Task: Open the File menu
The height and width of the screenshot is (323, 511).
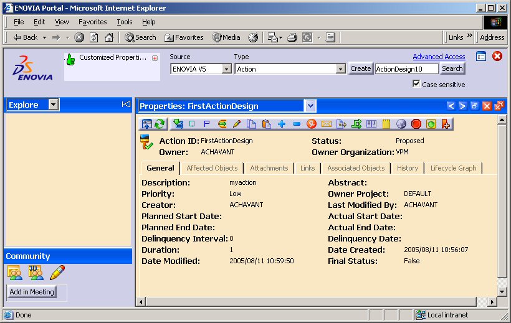Action: pos(19,22)
